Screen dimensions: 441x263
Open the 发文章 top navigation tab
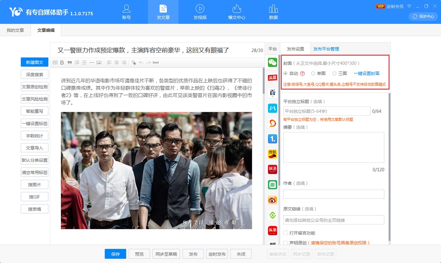(163, 12)
